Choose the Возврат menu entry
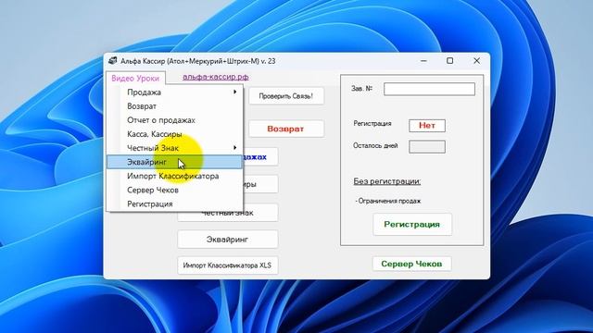Viewport: 593px width, 333px height. pos(174,106)
